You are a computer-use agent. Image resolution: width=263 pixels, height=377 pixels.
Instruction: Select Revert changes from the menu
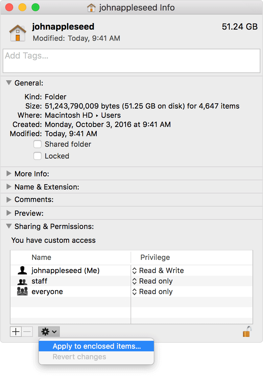point(79,357)
